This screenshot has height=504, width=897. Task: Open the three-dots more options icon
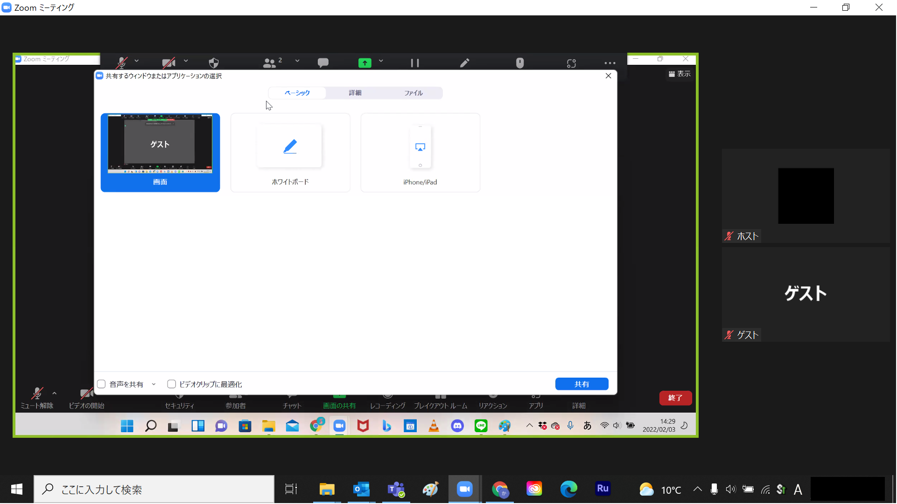[610, 62]
